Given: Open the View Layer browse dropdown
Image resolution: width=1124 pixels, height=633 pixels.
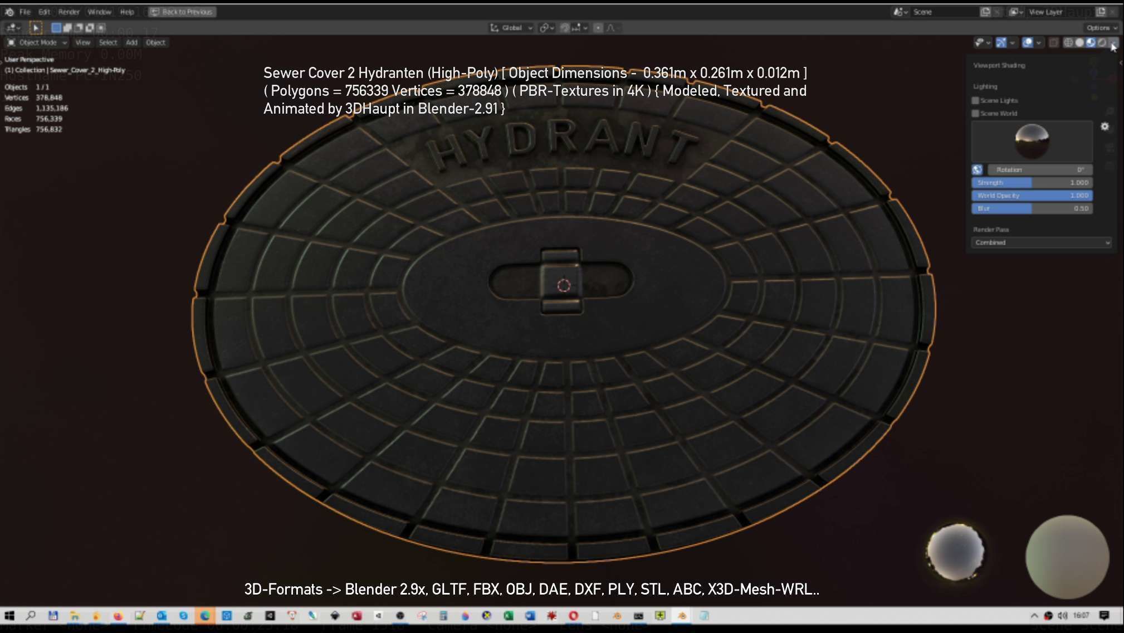Looking at the screenshot, I should 1017,12.
